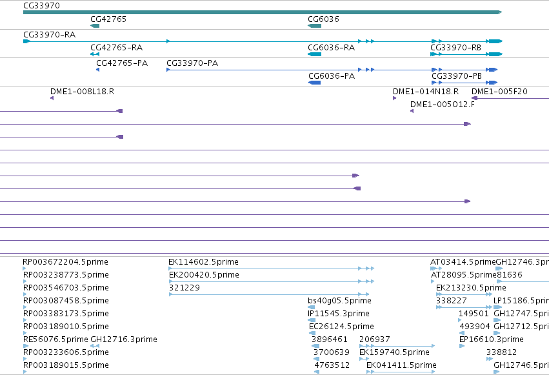Click the RE56076.5prime label
This screenshot has height=375, width=549.
pyautogui.click(x=55, y=340)
